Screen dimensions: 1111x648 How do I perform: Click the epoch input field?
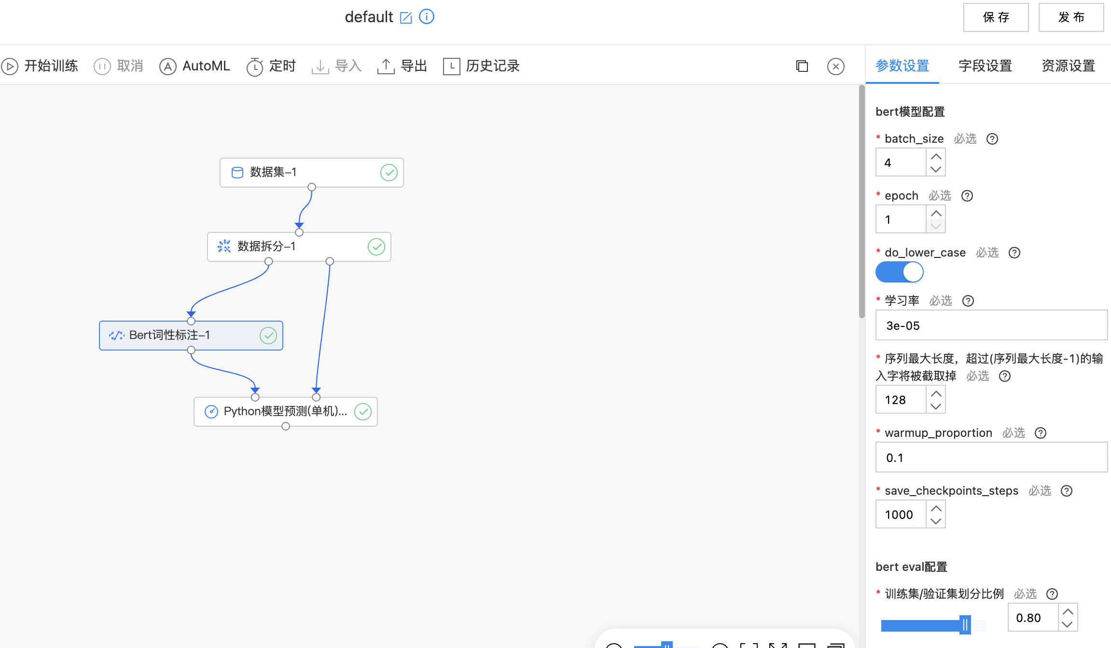901,219
